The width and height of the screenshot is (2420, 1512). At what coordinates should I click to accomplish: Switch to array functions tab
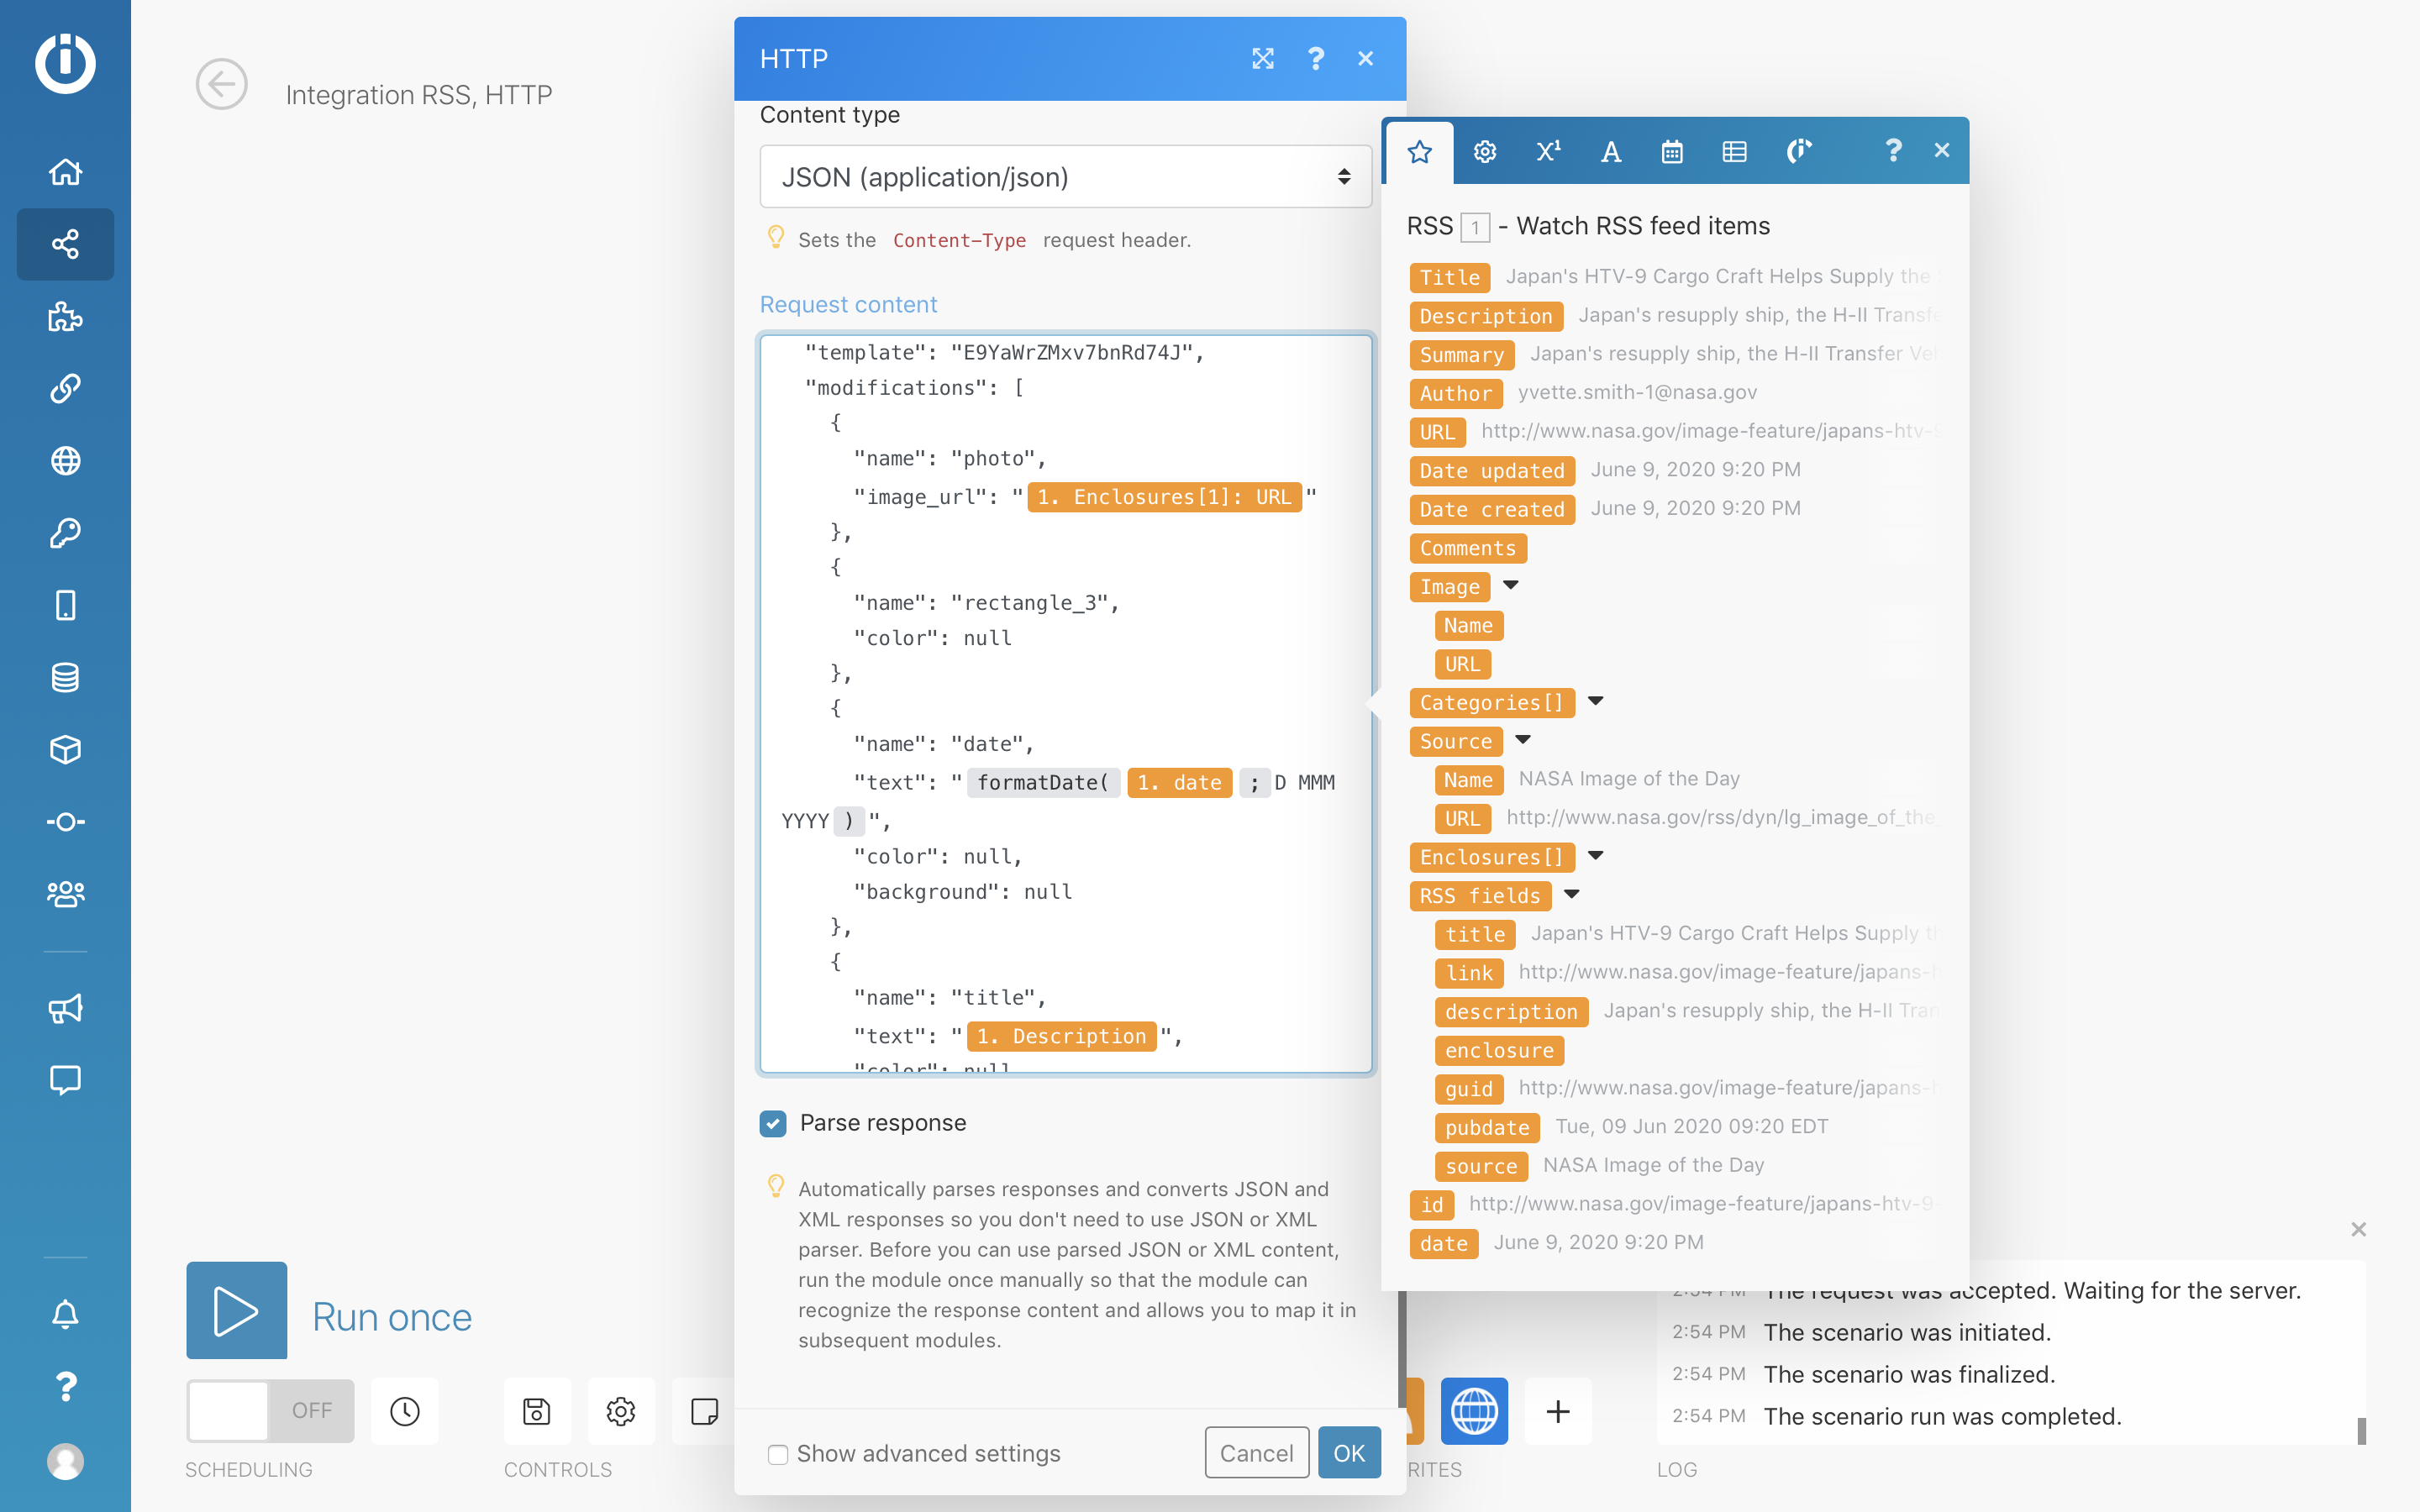[x=1735, y=151]
